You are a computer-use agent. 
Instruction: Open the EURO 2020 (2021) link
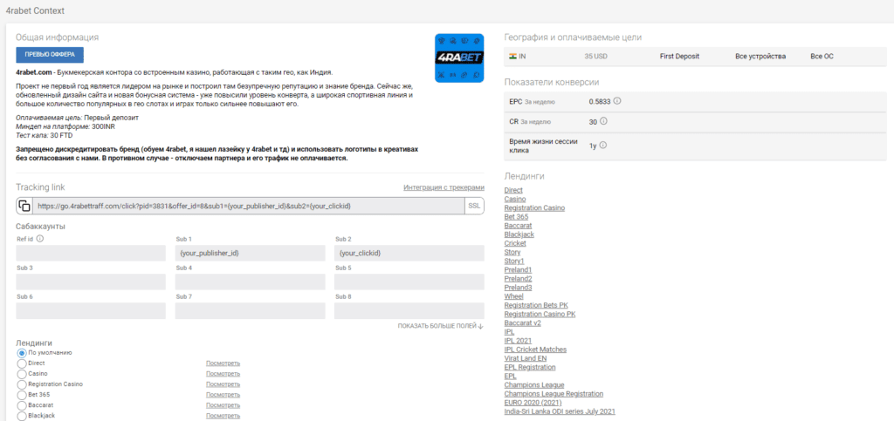pyautogui.click(x=533, y=403)
